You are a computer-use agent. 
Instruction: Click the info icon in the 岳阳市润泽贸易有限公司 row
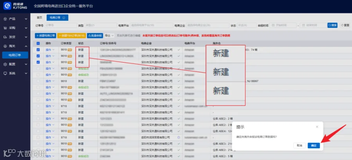(x=179, y=137)
